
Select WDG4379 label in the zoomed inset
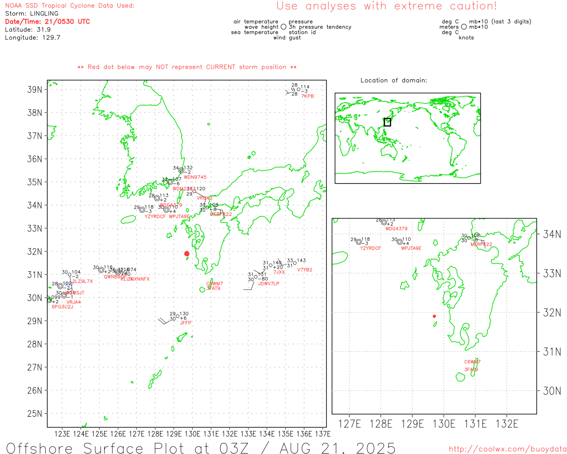click(396, 229)
